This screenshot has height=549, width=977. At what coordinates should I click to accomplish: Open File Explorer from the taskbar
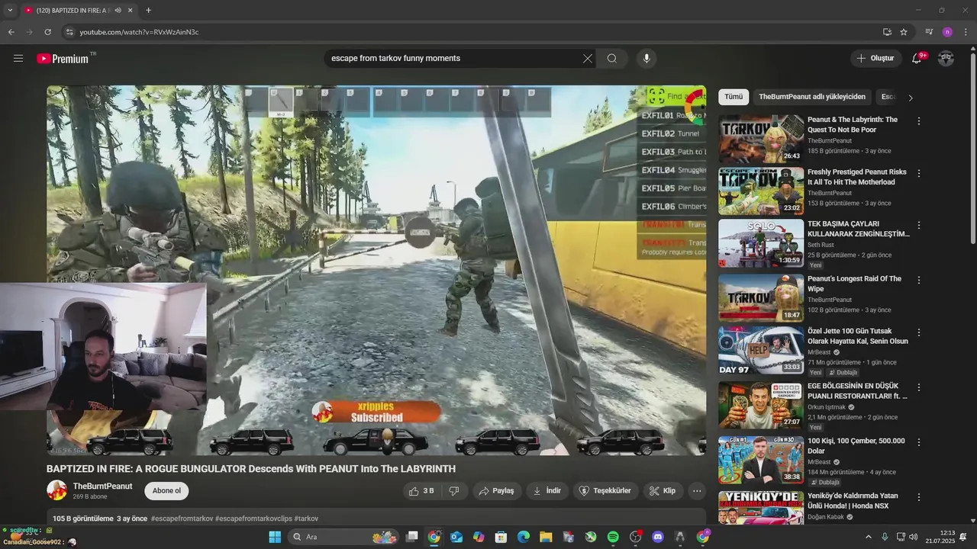(546, 537)
